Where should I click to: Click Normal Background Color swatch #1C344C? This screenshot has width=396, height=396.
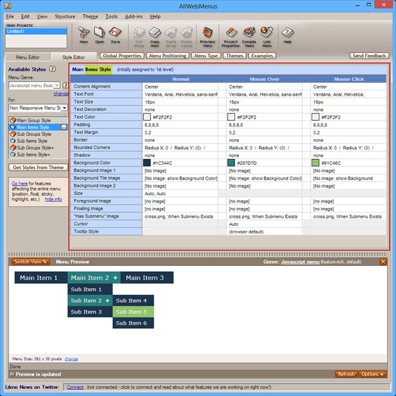(147, 162)
